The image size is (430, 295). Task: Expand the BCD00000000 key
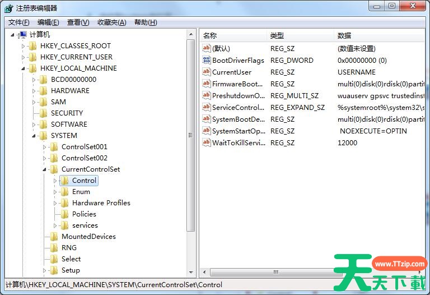(x=34, y=80)
